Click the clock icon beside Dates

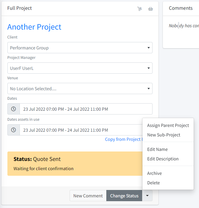click(14, 109)
